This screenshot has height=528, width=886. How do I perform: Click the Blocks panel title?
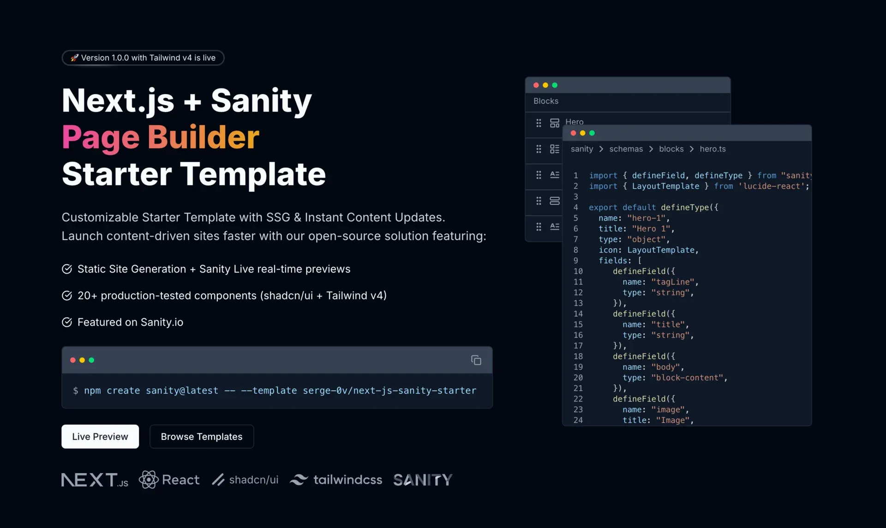546,101
